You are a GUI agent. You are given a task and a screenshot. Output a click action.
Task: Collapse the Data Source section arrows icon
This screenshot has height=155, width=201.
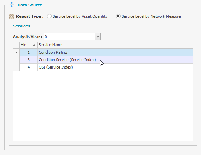click(x=12, y=5)
